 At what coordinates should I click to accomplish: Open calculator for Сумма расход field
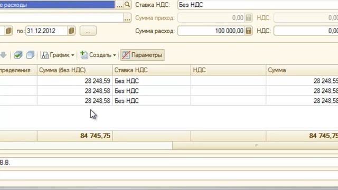[249, 31]
